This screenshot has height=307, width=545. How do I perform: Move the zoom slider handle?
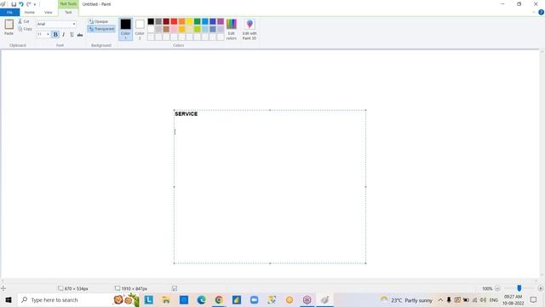(x=519, y=288)
